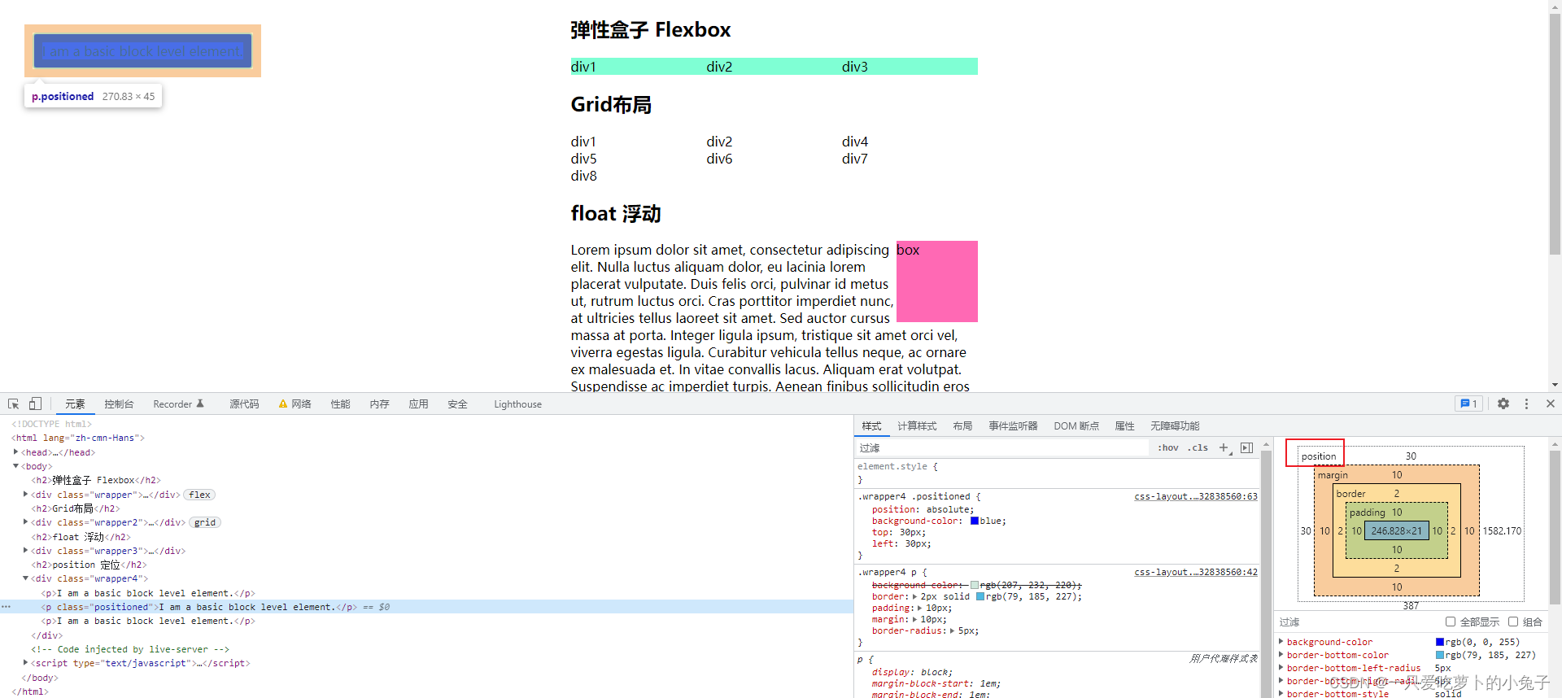Open css-layout source link at line 63

[1196, 496]
